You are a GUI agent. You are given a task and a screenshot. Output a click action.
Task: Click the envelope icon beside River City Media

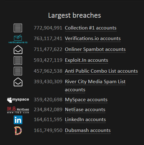[18, 82]
